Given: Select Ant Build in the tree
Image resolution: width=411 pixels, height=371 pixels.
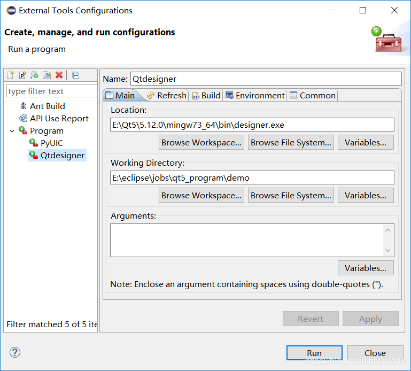Looking at the screenshot, I should click(x=48, y=106).
